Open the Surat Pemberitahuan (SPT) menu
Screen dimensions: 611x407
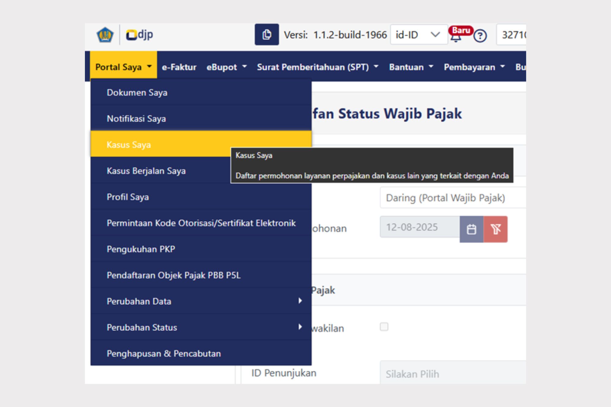(x=317, y=67)
